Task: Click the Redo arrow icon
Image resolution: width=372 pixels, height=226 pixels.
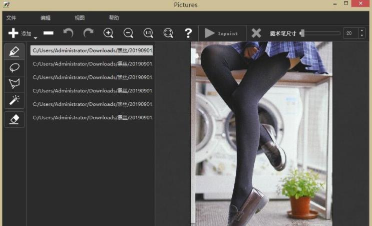Action: click(x=88, y=33)
